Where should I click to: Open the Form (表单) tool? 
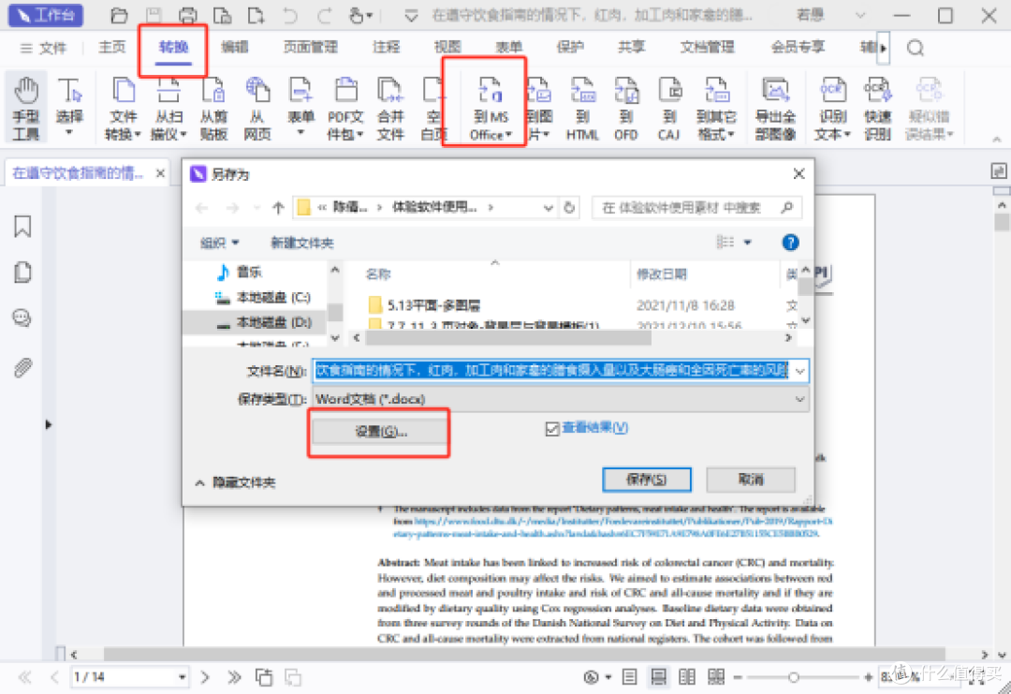coord(300,107)
